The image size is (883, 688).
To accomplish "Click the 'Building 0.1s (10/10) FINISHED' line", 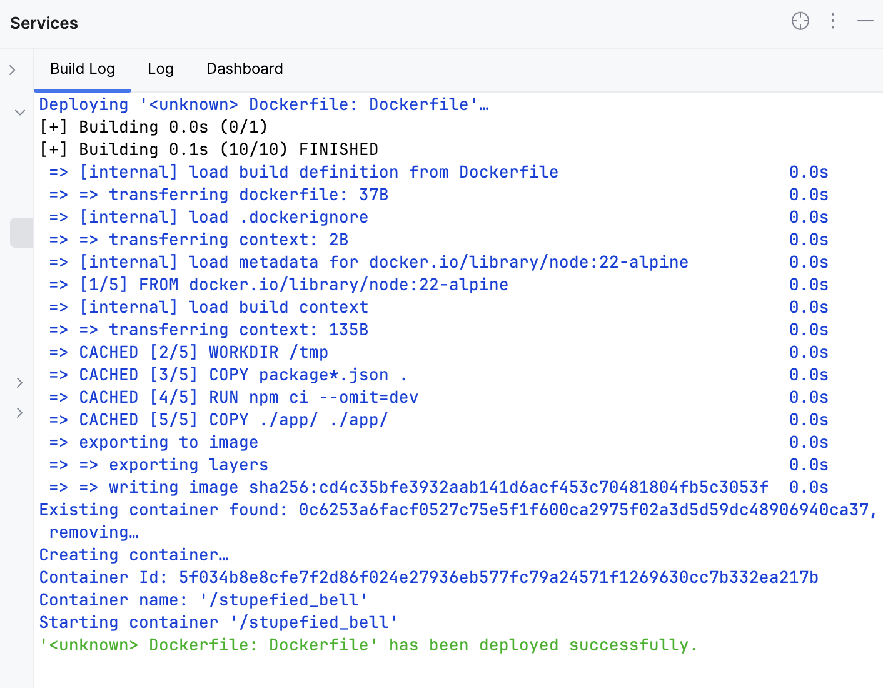I will click(209, 149).
